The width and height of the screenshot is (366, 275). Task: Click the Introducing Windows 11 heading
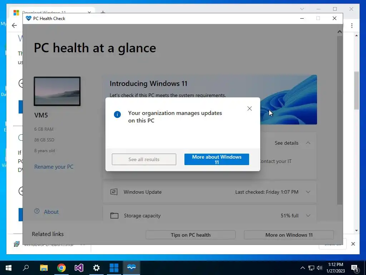[148, 84]
